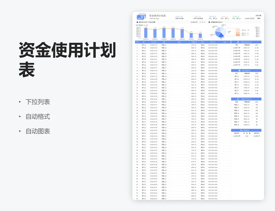This screenshot has height=211, width=275.
Task: Select the 备注 column header
Action: click(x=225, y=42)
